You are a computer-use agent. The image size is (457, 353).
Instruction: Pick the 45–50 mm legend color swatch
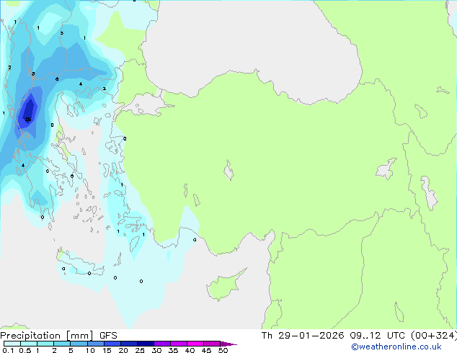pyautogui.click(x=212, y=344)
